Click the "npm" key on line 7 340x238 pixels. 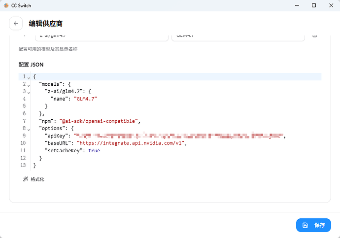[46, 121]
